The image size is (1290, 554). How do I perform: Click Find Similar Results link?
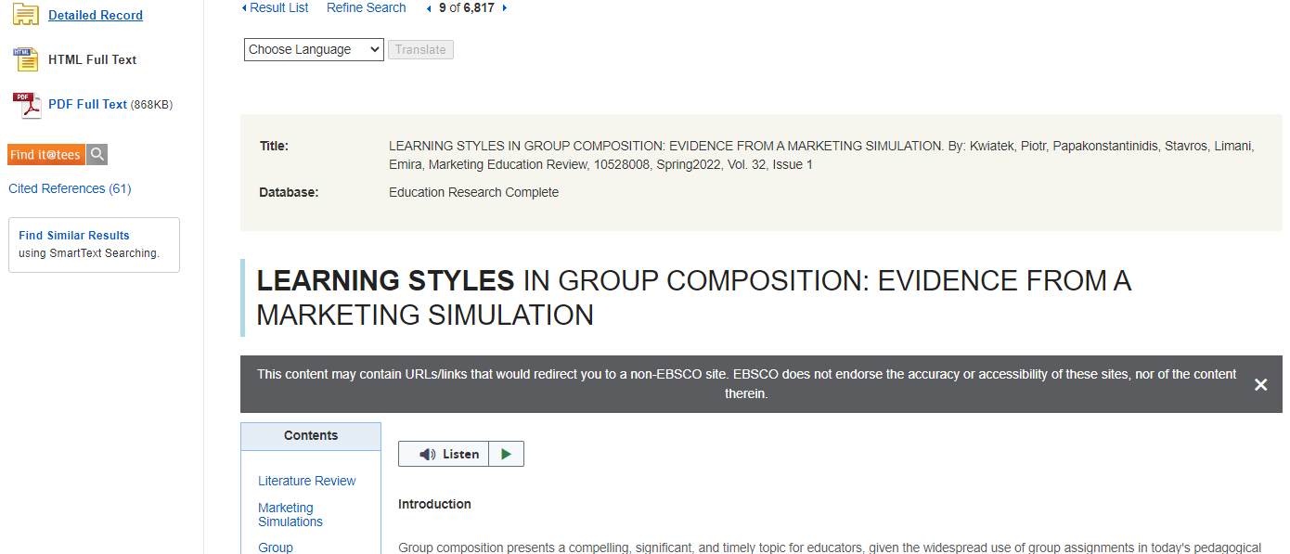click(x=74, y=236)
